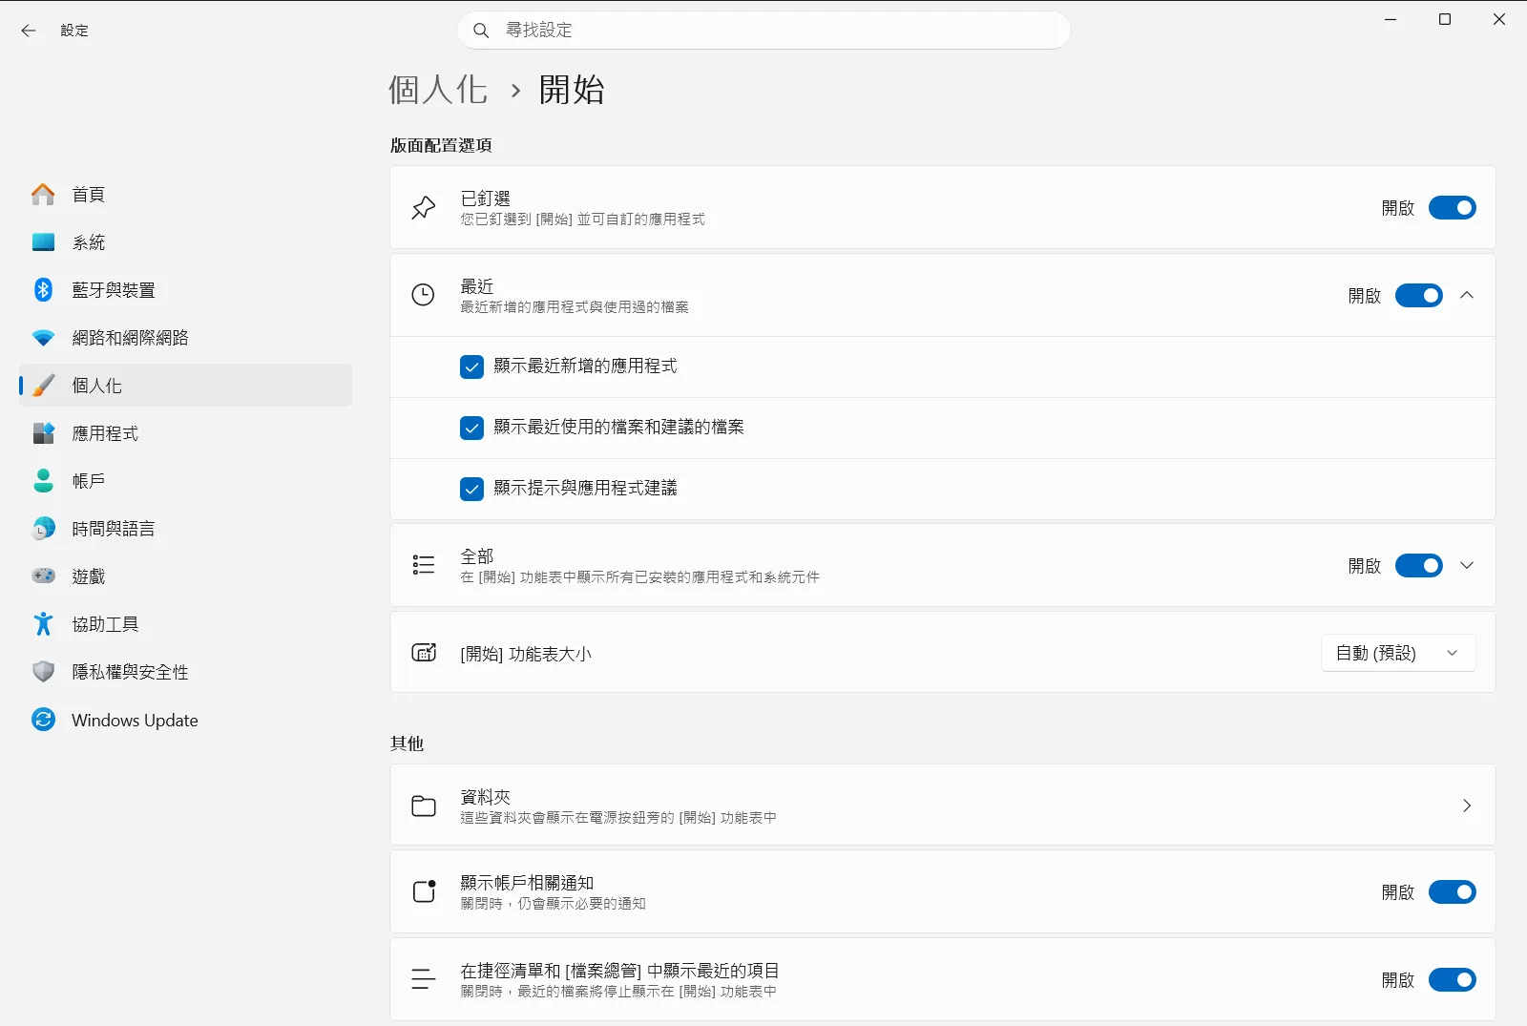1527x1026 pixels.
Task: Click the 首頁 home icon
Action: click(x=43, y=195)
